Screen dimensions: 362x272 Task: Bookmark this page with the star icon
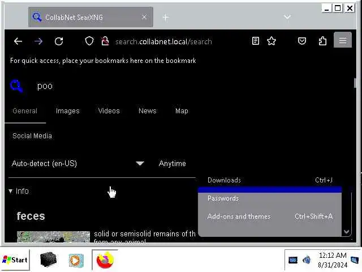[271, 41]
